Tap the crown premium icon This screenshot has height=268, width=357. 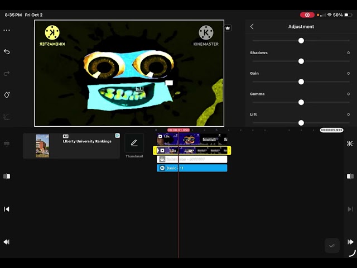228,28
